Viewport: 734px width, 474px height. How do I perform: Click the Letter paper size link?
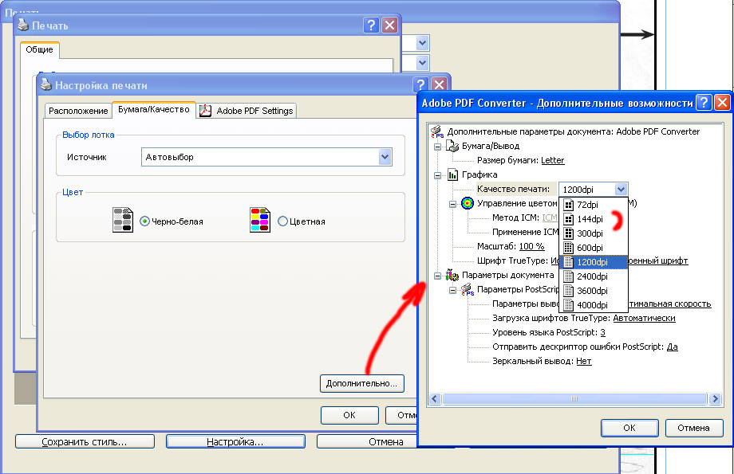click(552, 160)
